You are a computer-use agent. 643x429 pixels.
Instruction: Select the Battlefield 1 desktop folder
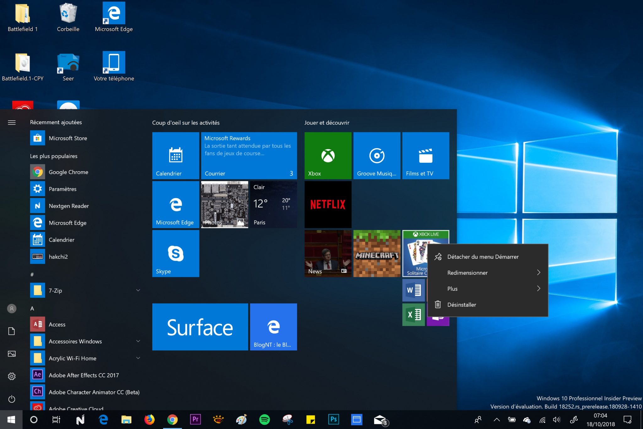(23, 18)
